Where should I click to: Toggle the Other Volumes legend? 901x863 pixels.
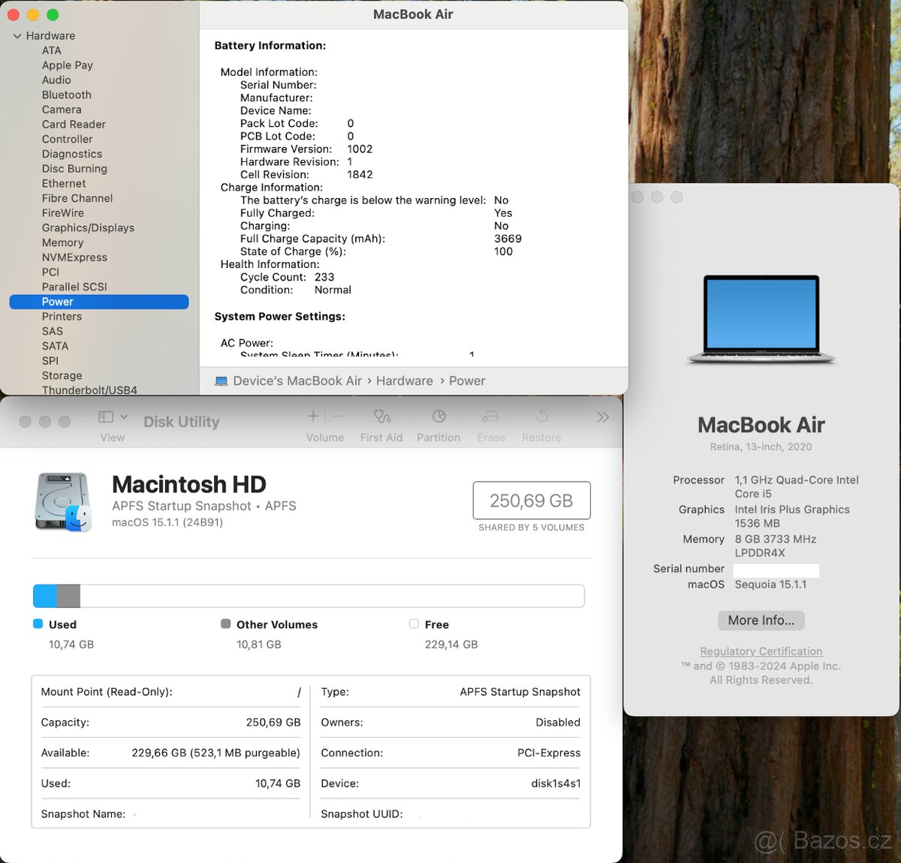224,624
